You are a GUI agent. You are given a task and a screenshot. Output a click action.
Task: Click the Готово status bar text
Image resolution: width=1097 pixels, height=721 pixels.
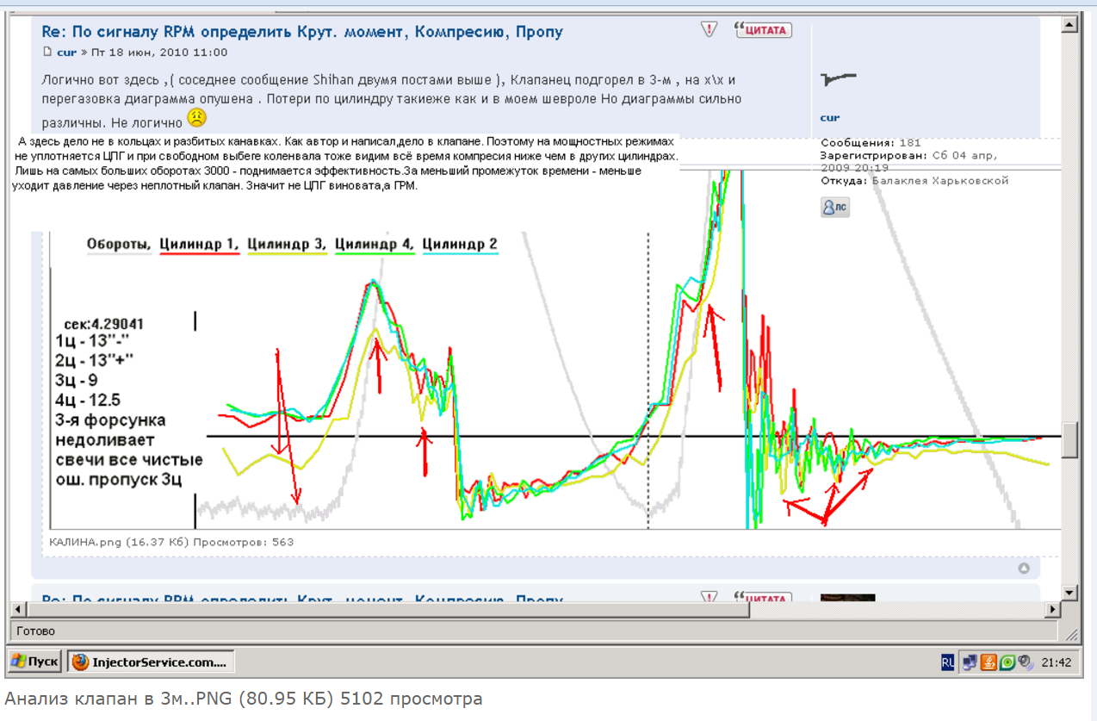click(x=35, y=631)
